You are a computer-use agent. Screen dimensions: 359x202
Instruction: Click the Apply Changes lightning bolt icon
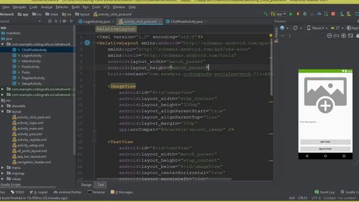[298, 14]
